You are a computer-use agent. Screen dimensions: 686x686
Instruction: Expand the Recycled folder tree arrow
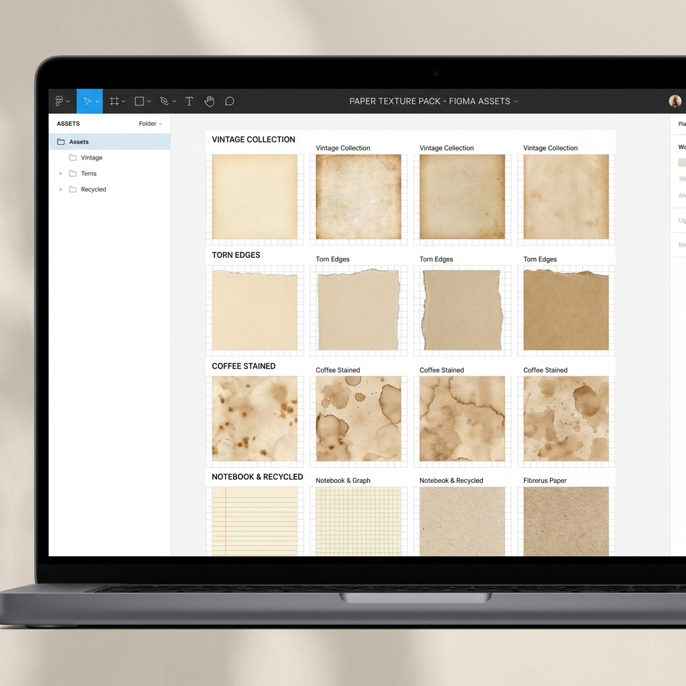[x=60, y=190]
